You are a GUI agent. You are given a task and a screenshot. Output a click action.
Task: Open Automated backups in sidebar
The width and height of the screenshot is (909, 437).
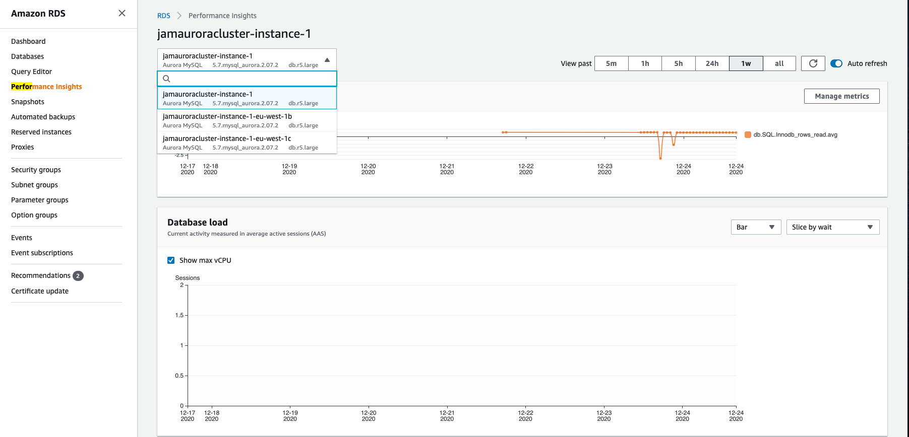click(43, 117)
